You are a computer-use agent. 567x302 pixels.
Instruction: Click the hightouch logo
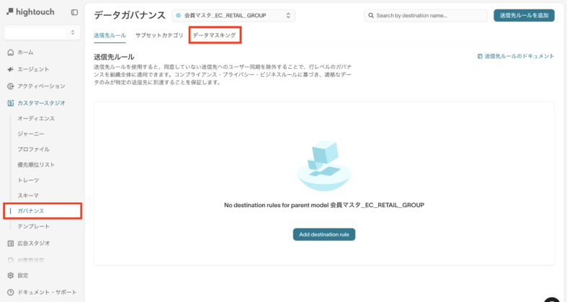click(x=30, y=12)
